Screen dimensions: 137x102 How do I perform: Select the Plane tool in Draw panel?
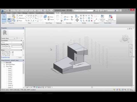(x=19, y=21)
